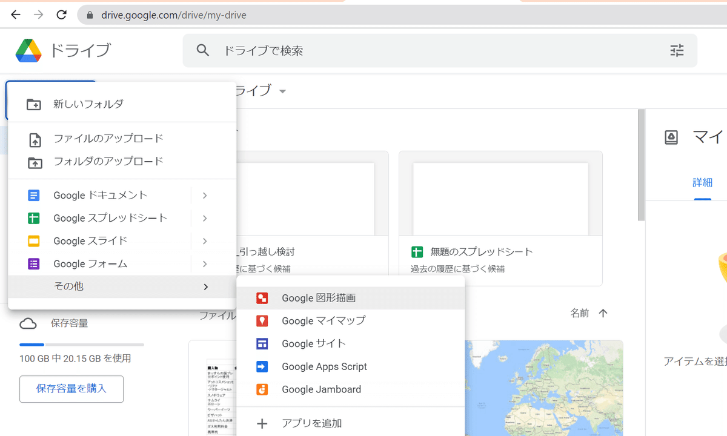Open Google Apps Script
This screenshot has height=436, width=727.
[x=350, y=367]
